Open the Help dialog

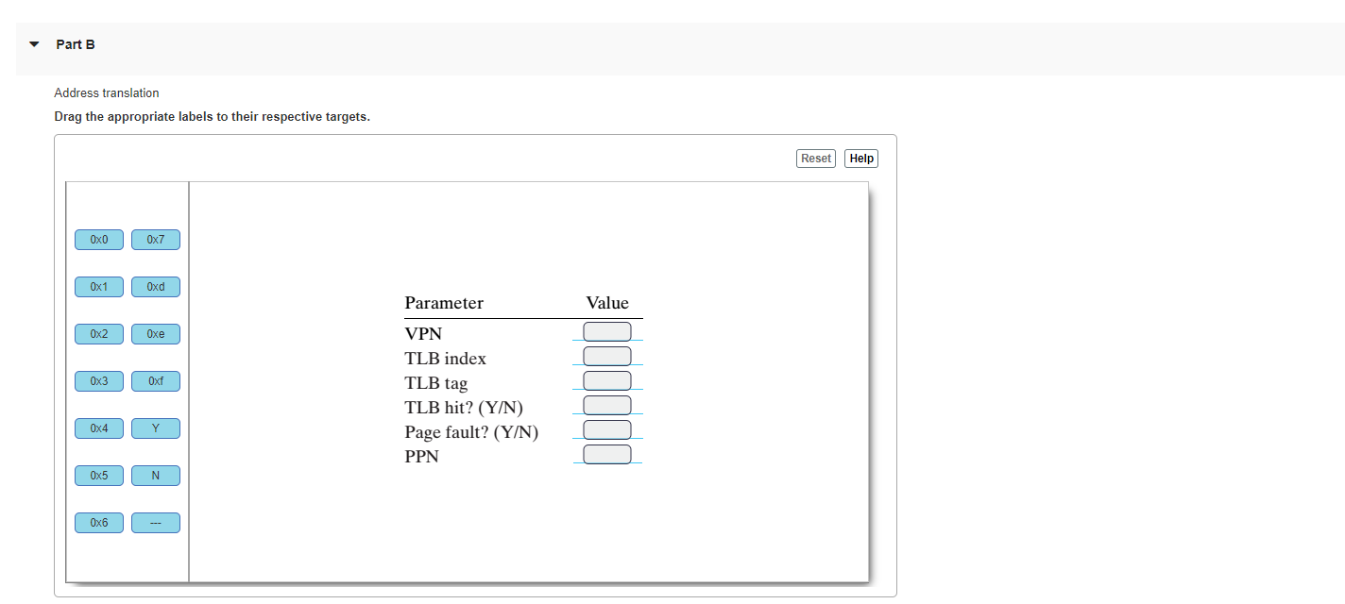pos(860,158)
